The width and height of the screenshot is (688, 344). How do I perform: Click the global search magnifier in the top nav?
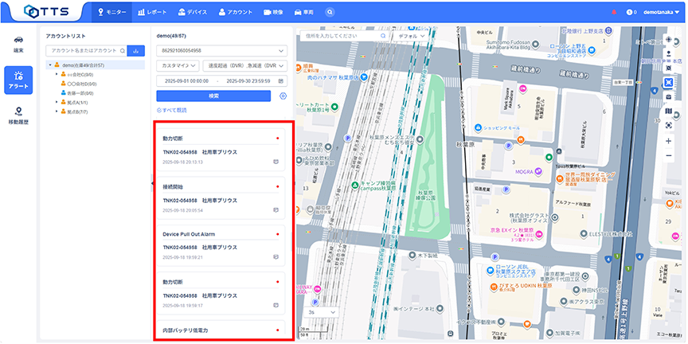pyautogui.click(x=330, y=12)
